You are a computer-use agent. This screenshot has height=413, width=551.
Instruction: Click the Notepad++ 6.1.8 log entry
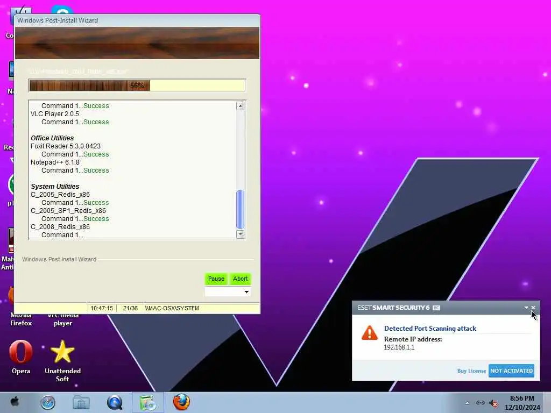tap(55, 162)
